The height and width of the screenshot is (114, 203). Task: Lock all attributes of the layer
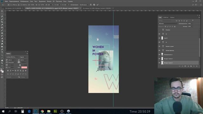[x=175, y=27]
